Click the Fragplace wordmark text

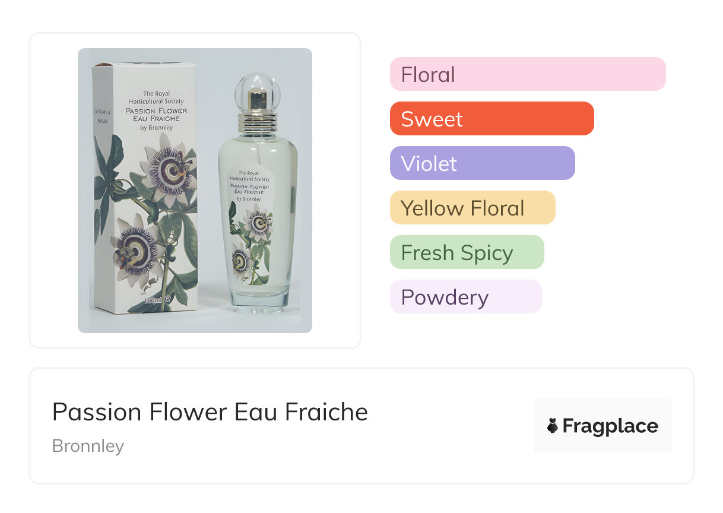click(610, 426)
